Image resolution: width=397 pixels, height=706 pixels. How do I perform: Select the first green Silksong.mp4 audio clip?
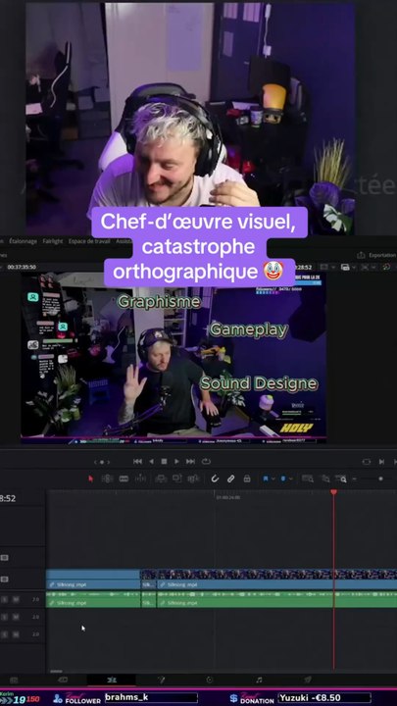pos(93,600)
